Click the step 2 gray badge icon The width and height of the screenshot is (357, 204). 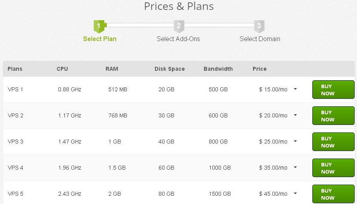pyautogui.click(x=179, y=26)
